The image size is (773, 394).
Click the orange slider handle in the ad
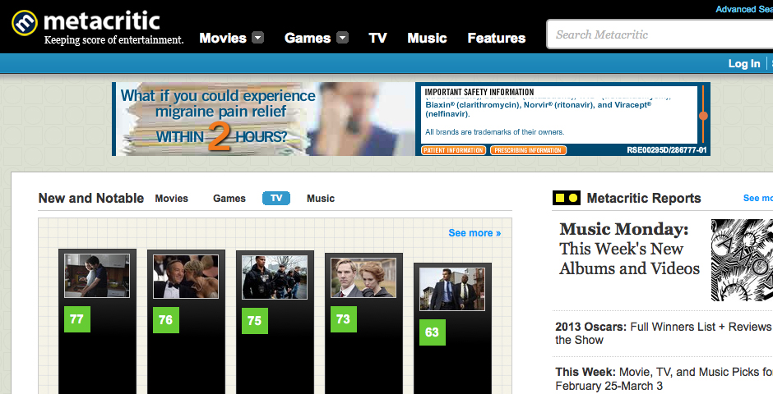(x=703, y=116)
